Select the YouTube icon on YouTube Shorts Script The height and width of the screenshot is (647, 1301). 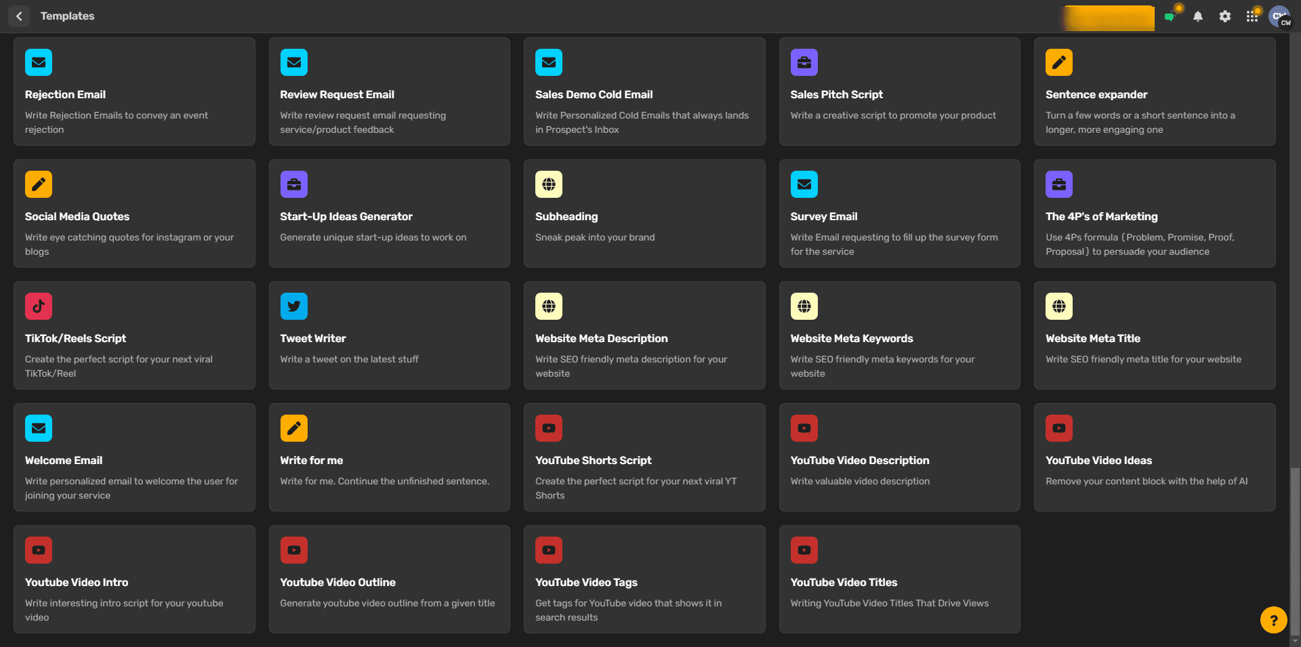click(x=549, y=427)
